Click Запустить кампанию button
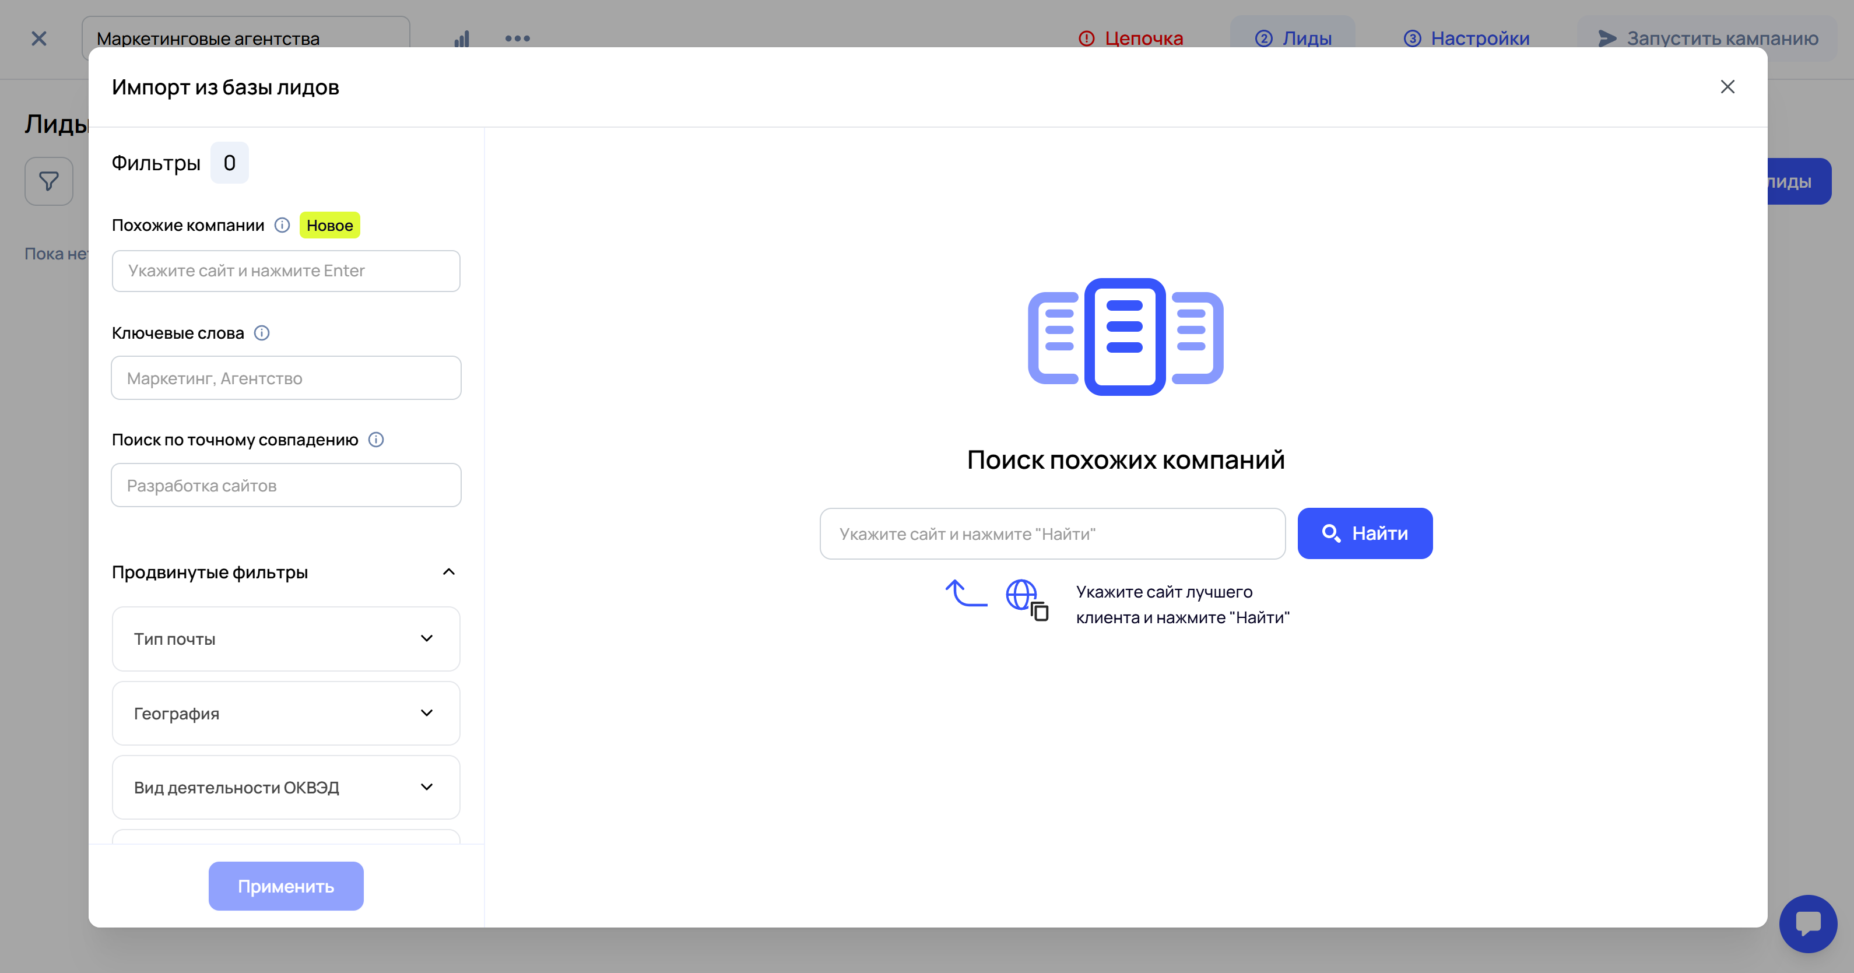The width and height of the screenshot is (1854, 973). (1707, 39)
